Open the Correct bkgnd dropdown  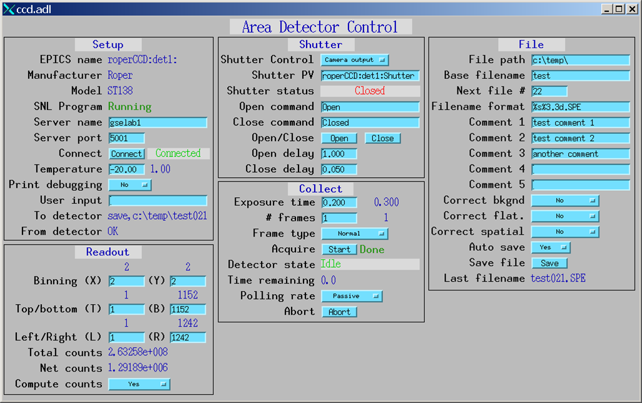coord(564,201)
